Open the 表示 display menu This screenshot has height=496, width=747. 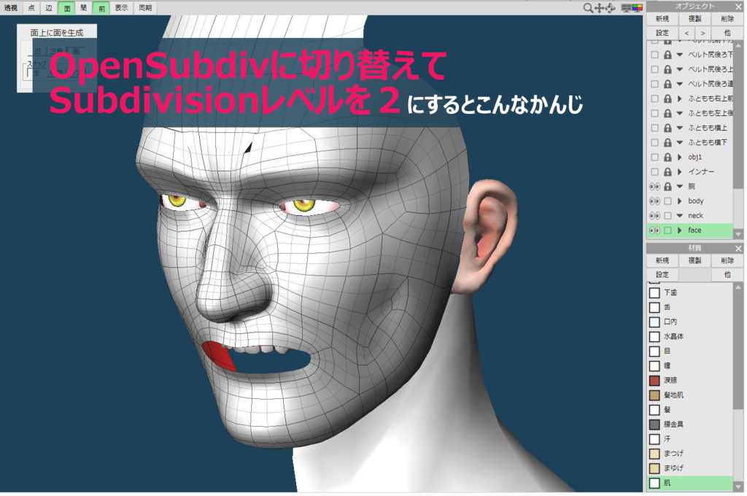click(122, 8)
